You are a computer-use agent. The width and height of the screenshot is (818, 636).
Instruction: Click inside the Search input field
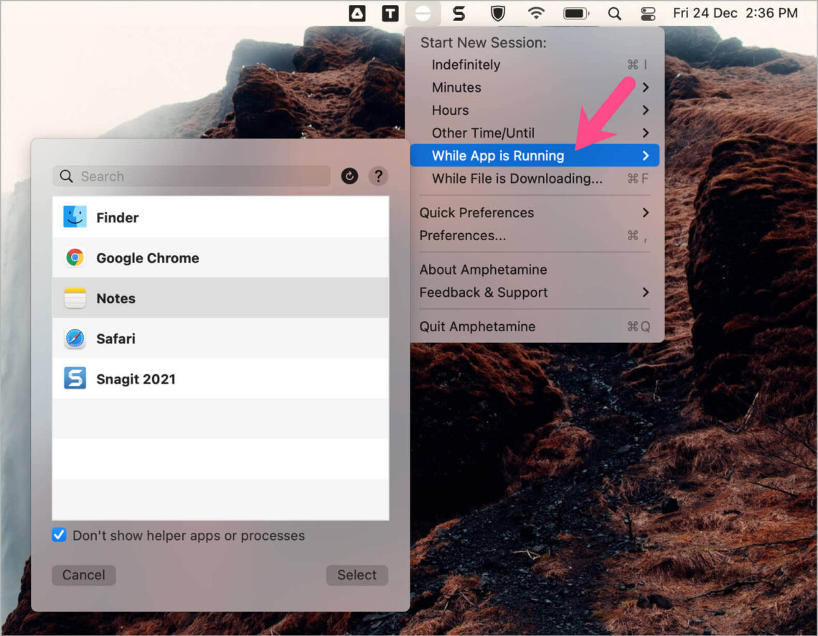click(x=190, y=176)
